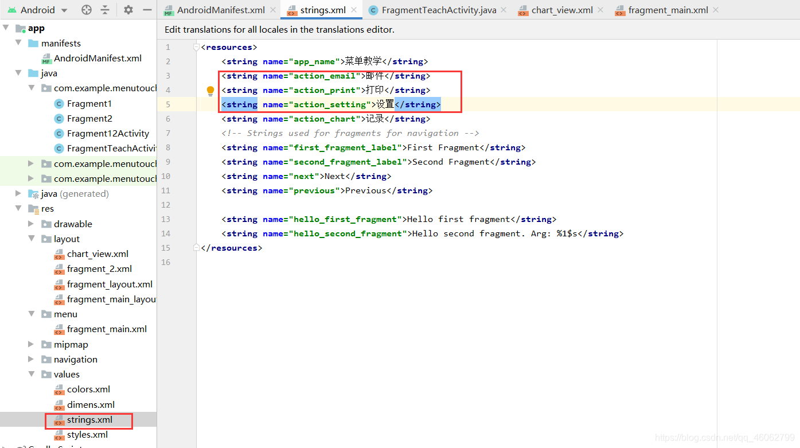
Task: Click the previous string line
Action: 327,190
